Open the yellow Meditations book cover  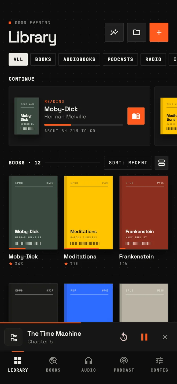(x=88, y=213)
